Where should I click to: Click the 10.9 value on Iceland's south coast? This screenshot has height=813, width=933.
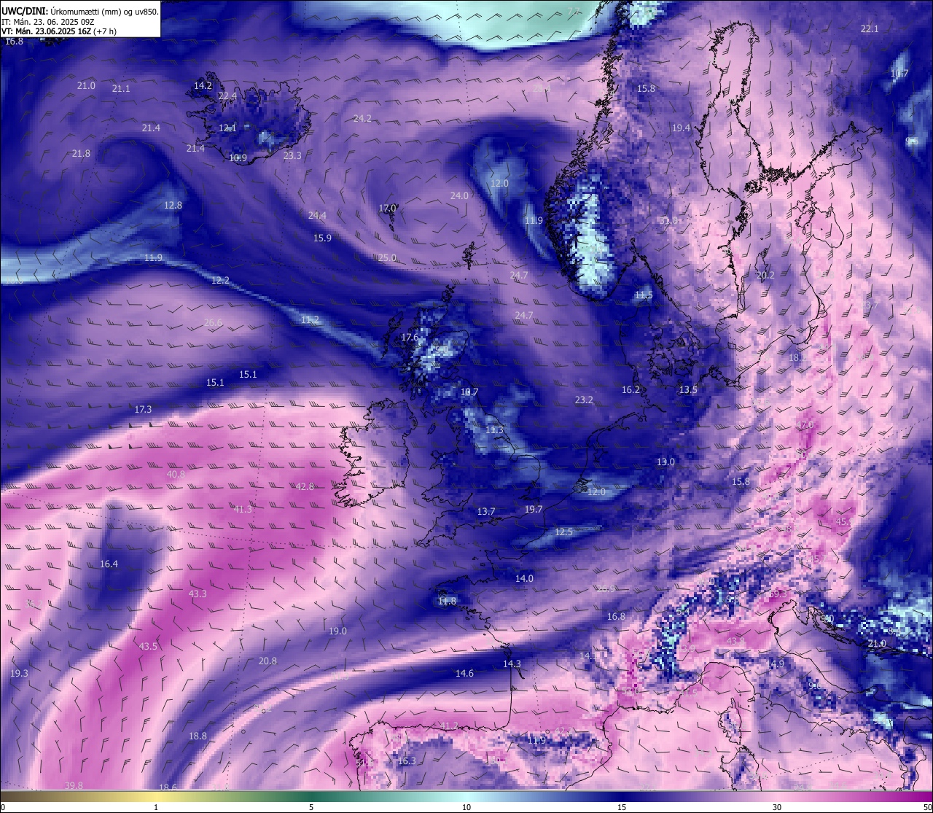(x=238, y=157)
